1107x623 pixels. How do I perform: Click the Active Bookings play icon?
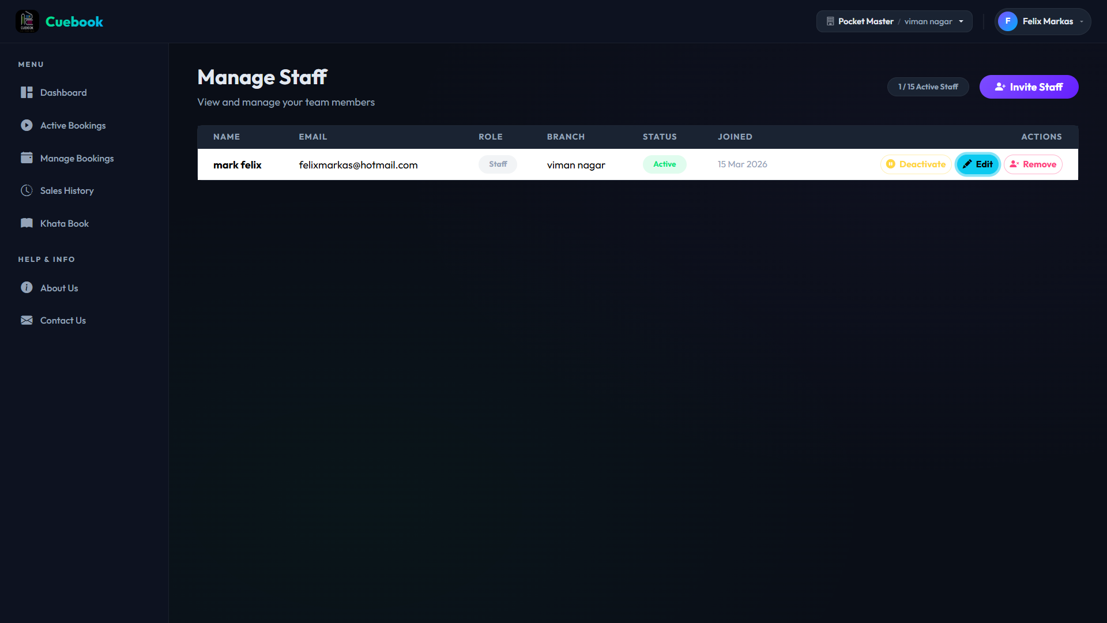(x=27, y=125)
